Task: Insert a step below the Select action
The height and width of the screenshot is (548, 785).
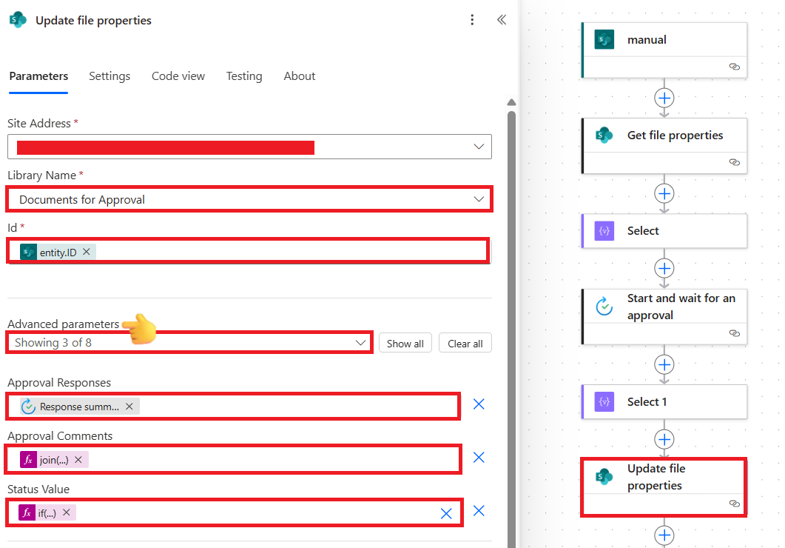Action: (664, 269)
